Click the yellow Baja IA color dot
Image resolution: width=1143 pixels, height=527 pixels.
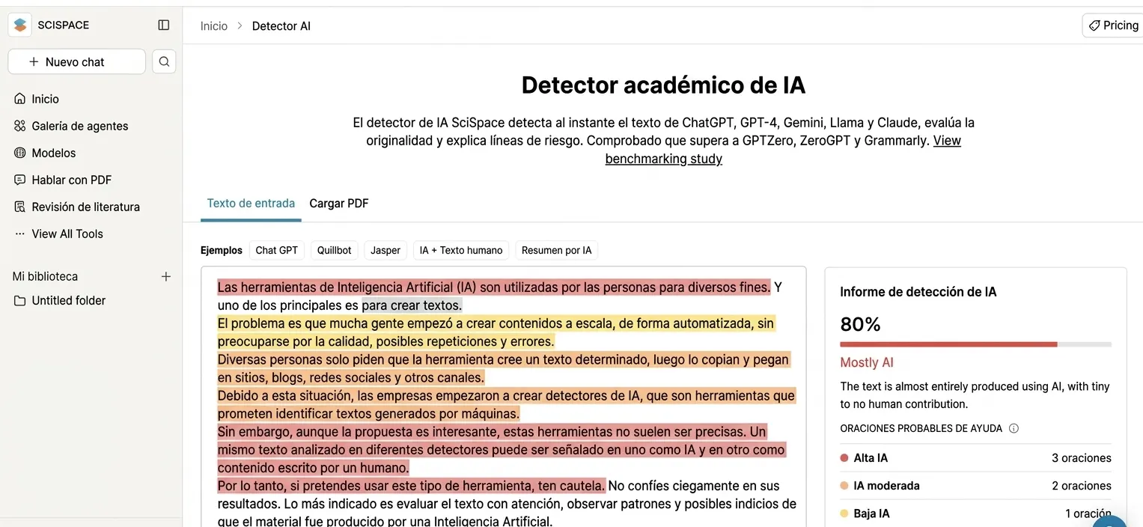click(x=844, y=514)
